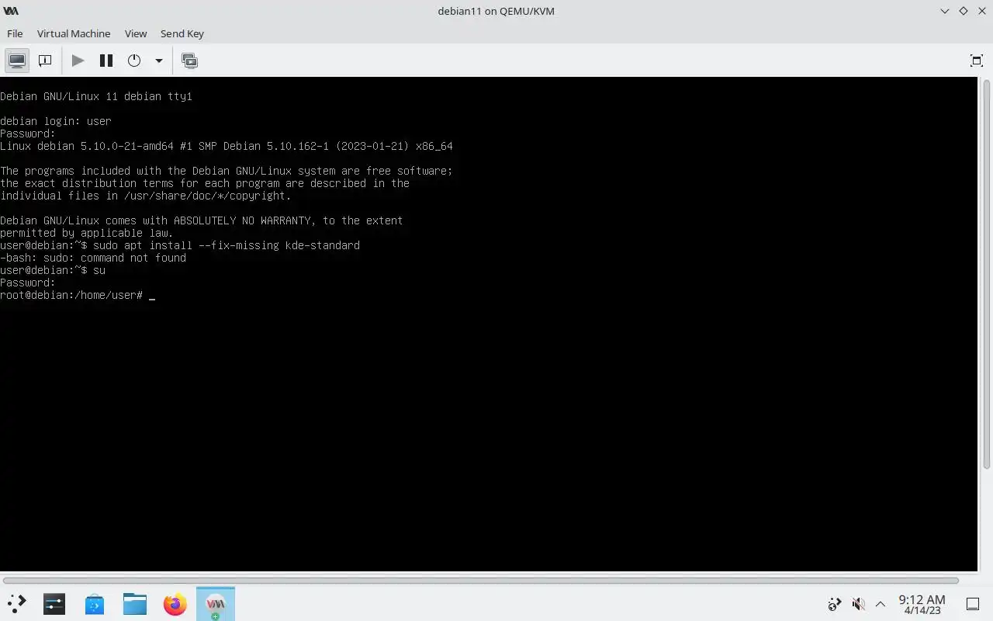Click the 'debian login: user' line

tap(56, 121)
